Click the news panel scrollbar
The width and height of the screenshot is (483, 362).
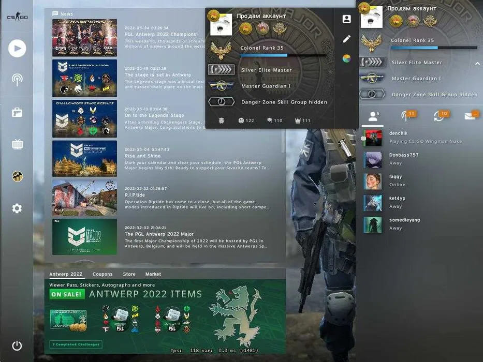[283, 140]
